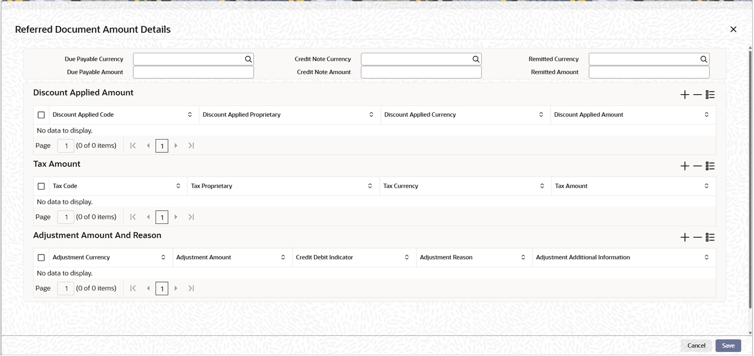The image size is (754, 356).
Task: Add row to Discount Applied Amount table
Action: click(x=684, y=95)
